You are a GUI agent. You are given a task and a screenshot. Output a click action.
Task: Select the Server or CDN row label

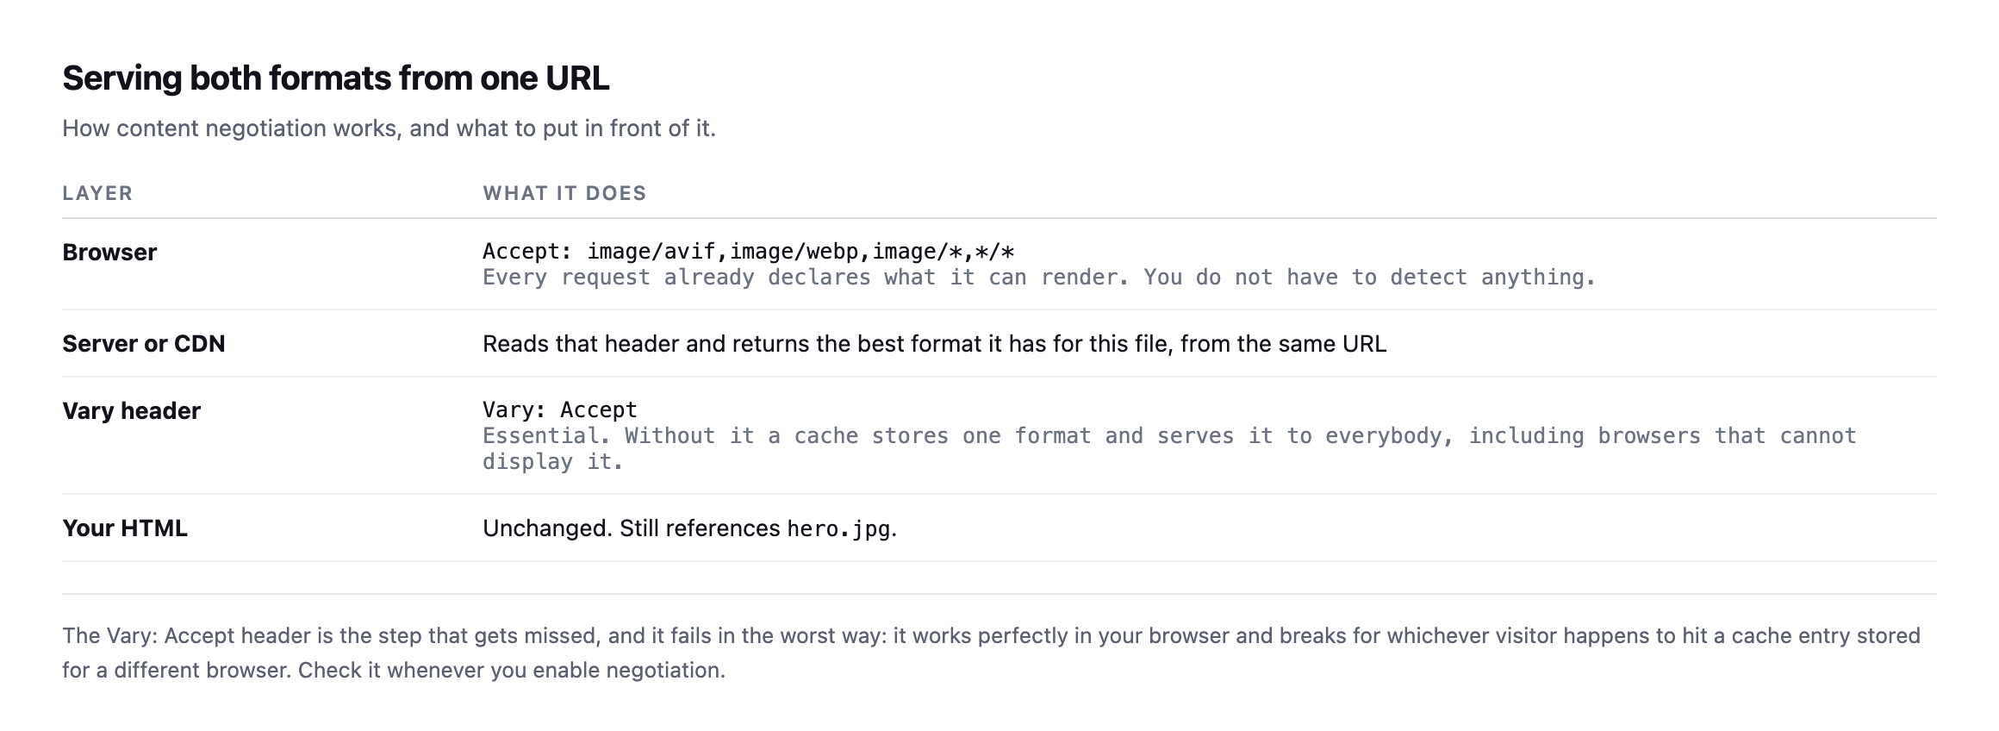click(143, 344)
